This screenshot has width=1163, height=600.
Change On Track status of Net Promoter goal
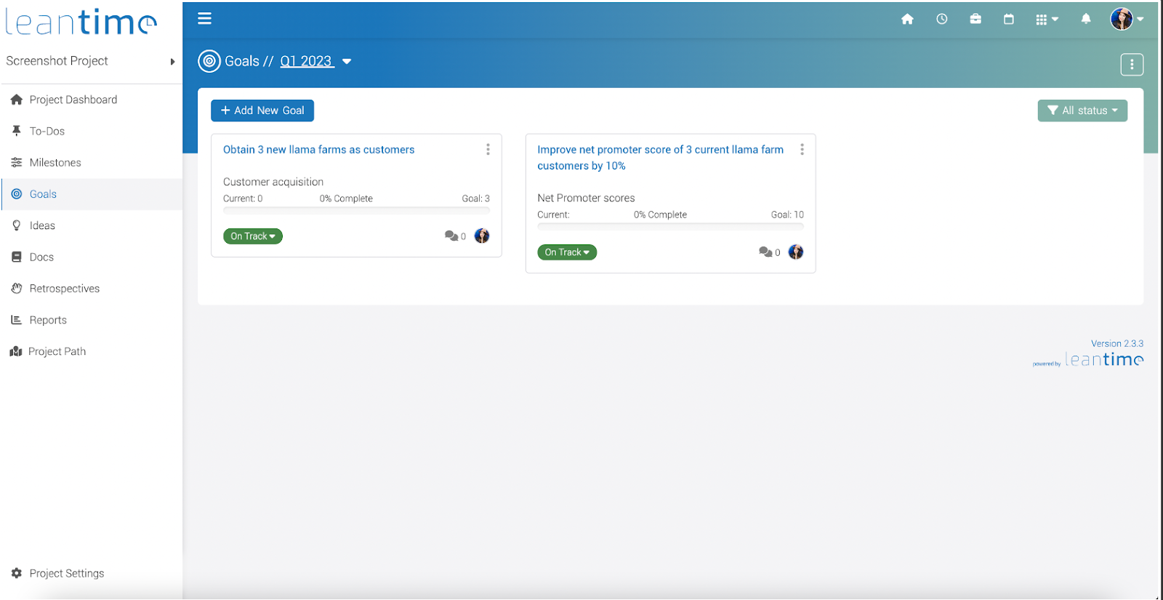[567, 252]
